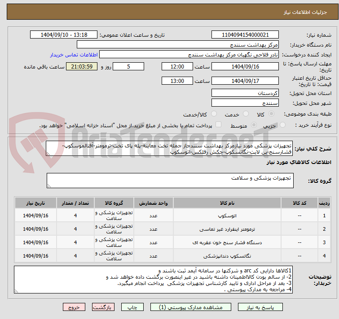Click the table cell اتوسکوپ
The image size is (339, 319).
(x=227, y=216)
